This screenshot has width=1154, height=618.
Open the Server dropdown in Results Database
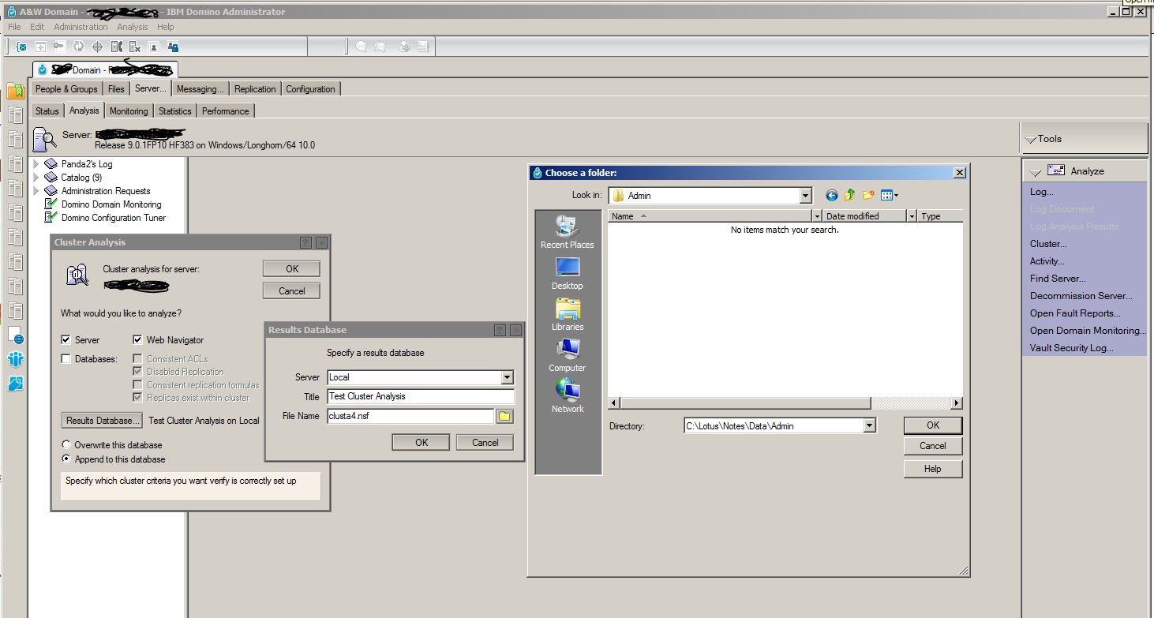pos(507,377)
